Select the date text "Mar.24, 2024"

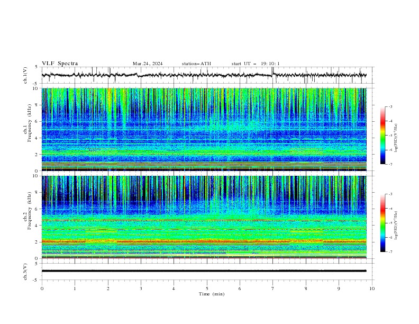click(148, 64)
